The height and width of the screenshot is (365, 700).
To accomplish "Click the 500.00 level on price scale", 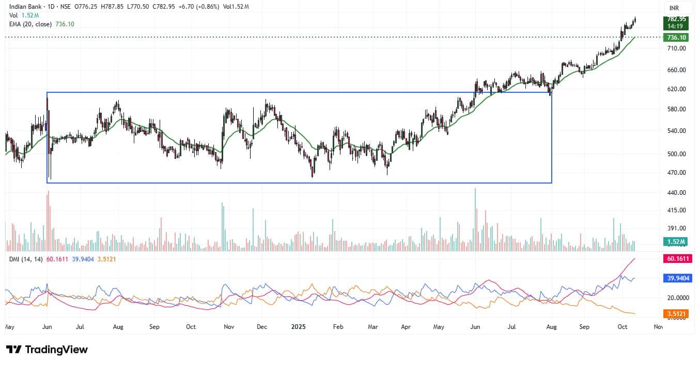I will (675, 154).
